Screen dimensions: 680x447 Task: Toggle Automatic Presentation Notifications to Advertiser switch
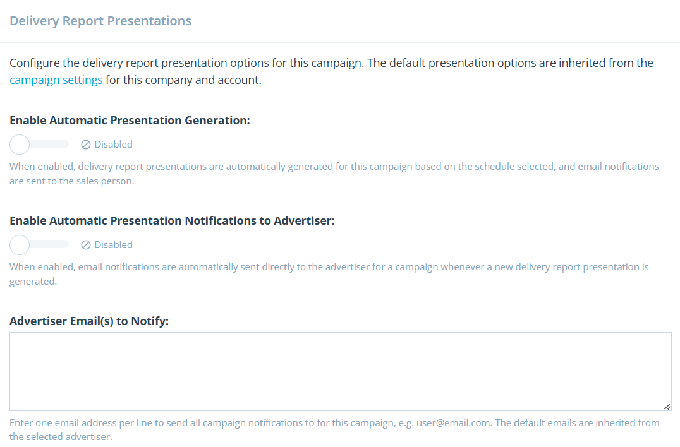coord(20,245)
